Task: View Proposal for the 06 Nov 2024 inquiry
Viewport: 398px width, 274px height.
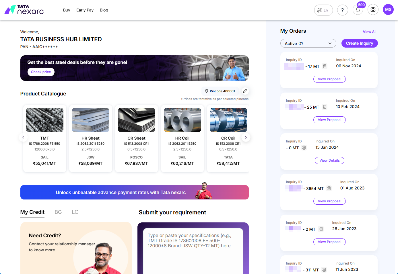Action: coord(329,79)
